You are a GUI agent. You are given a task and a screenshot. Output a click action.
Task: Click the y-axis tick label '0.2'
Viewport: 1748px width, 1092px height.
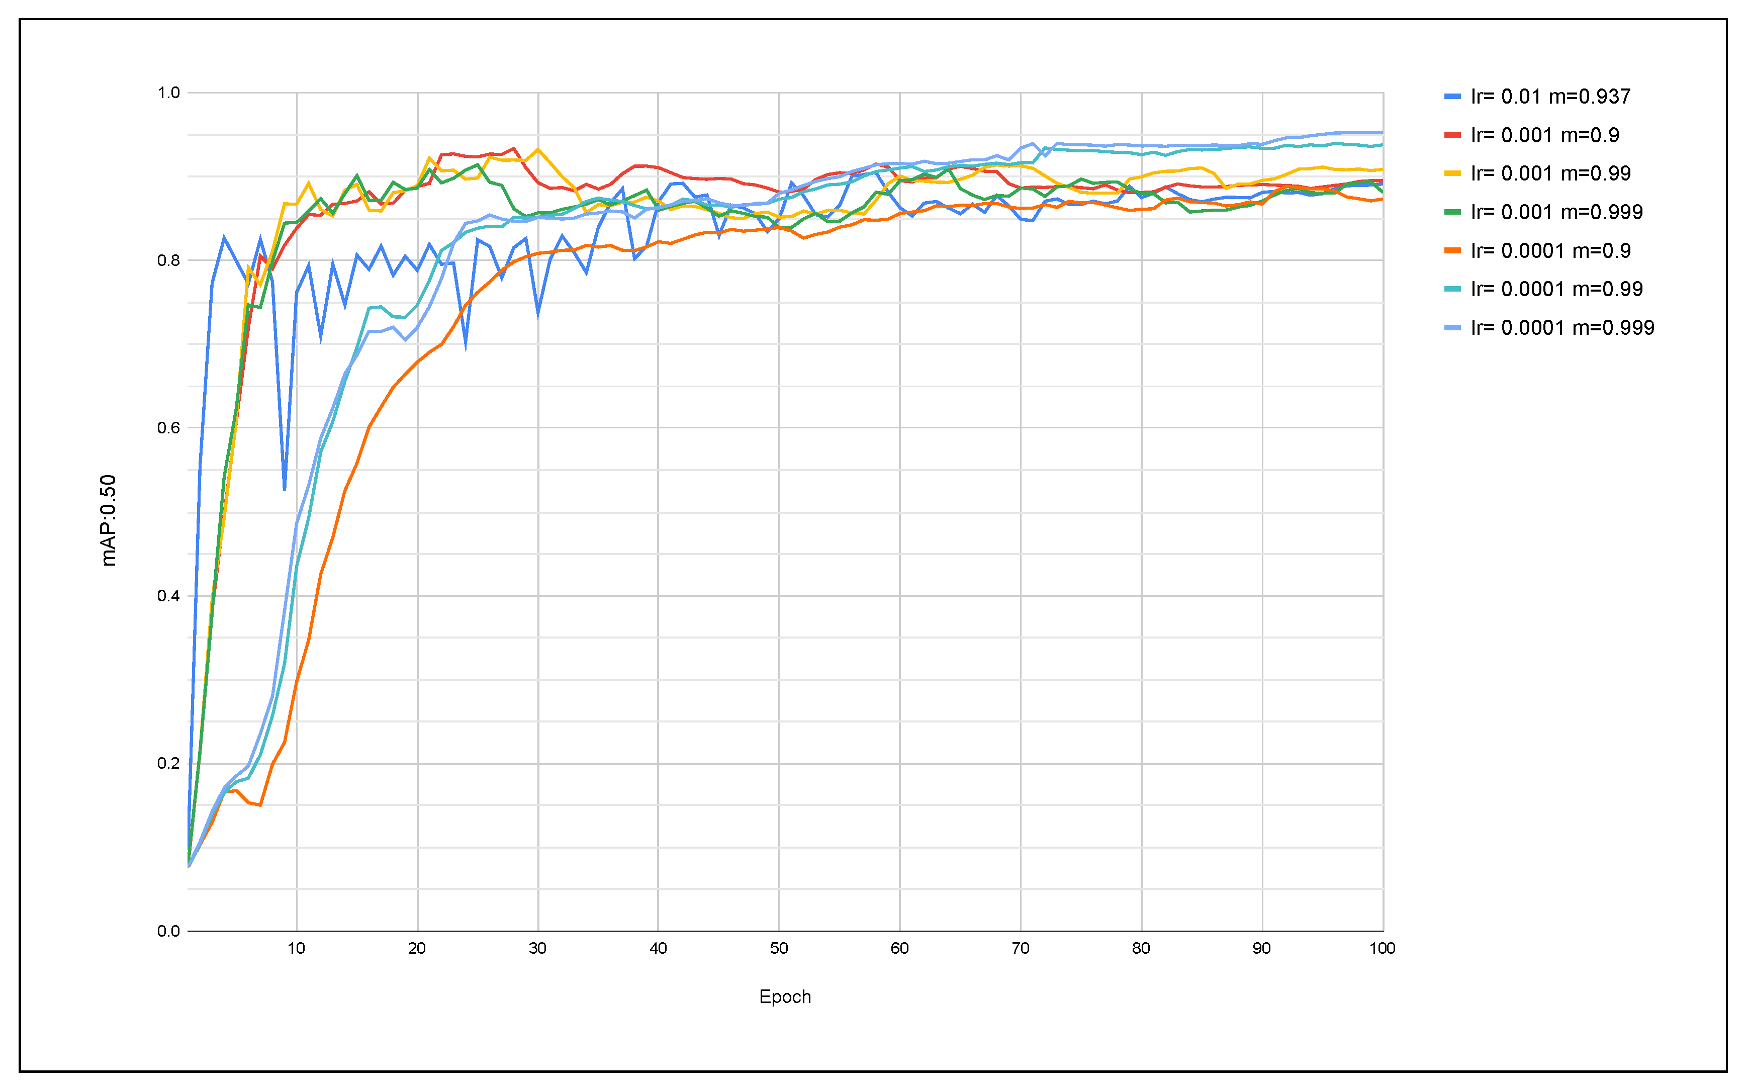[x=168, y=763]
